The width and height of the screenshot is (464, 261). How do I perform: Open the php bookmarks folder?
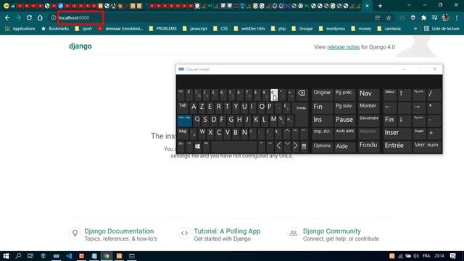pos(278,28)
